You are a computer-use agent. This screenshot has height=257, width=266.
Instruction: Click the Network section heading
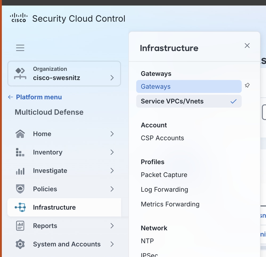[x=154, y=228]
